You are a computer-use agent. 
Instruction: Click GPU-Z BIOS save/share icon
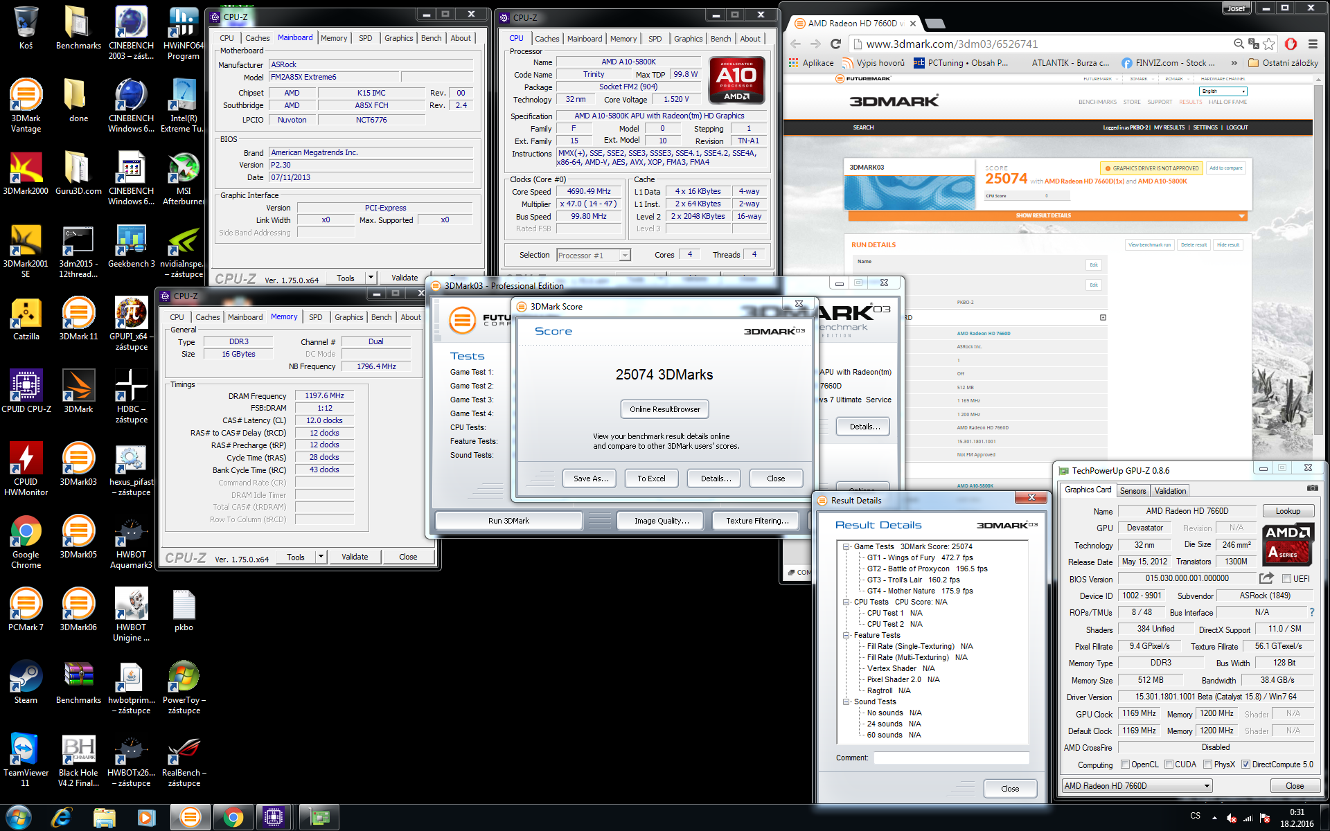(1267, 578)
